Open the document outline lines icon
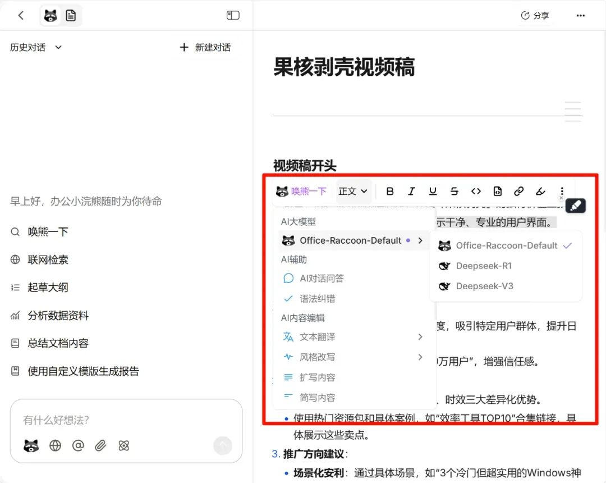The height and width of the screenshot is (483, 606). [x=573, y=111]
